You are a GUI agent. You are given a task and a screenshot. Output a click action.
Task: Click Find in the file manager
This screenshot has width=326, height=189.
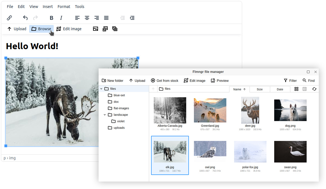(x=309, y=80)
